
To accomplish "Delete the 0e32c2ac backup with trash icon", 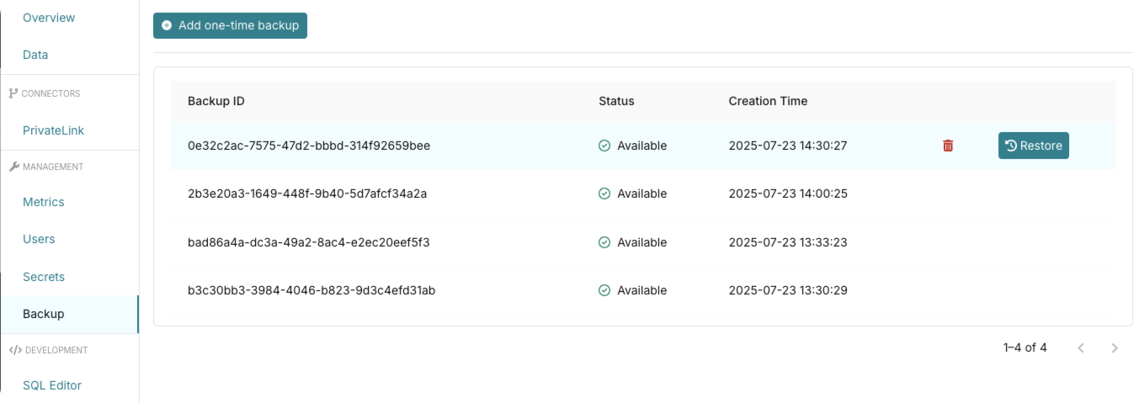I will tap(948, 146).
